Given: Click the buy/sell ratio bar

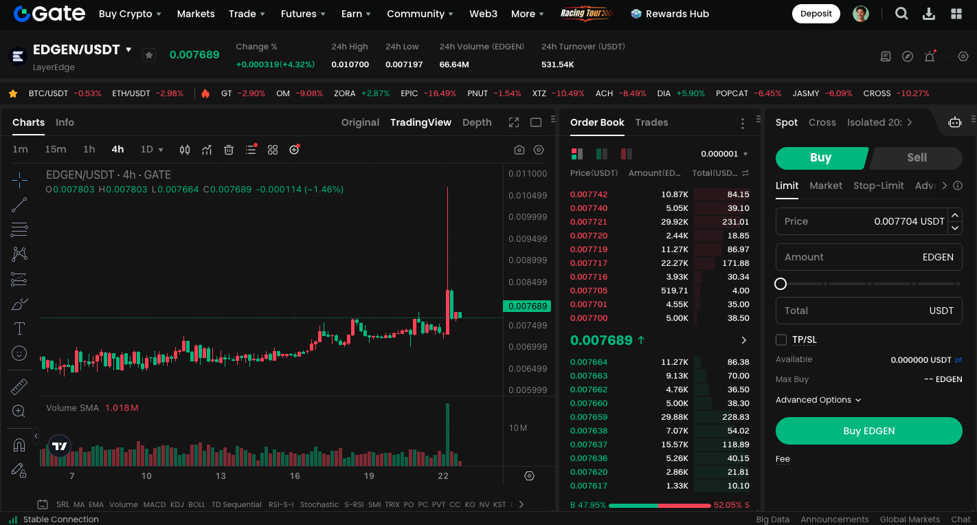Looking at the screenshot, I should (660, 505).
